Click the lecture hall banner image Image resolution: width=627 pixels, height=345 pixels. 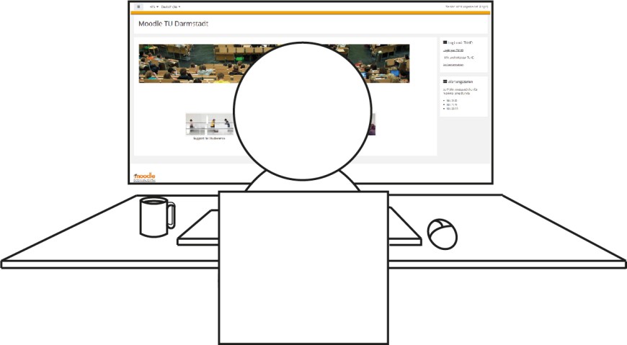pyautogui.click(x=274, y=63)
